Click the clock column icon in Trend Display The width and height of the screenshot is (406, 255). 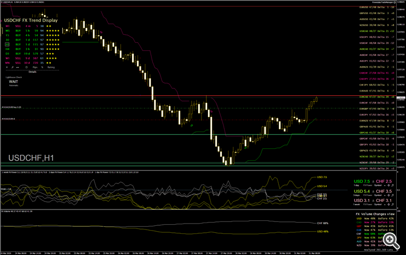tap(27, 67)
